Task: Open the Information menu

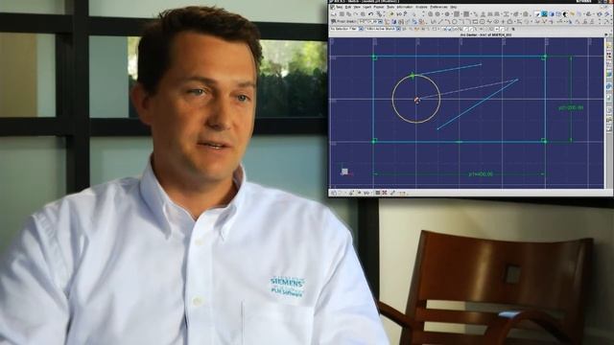Action: pyautogui.click(x=405, y=7)
